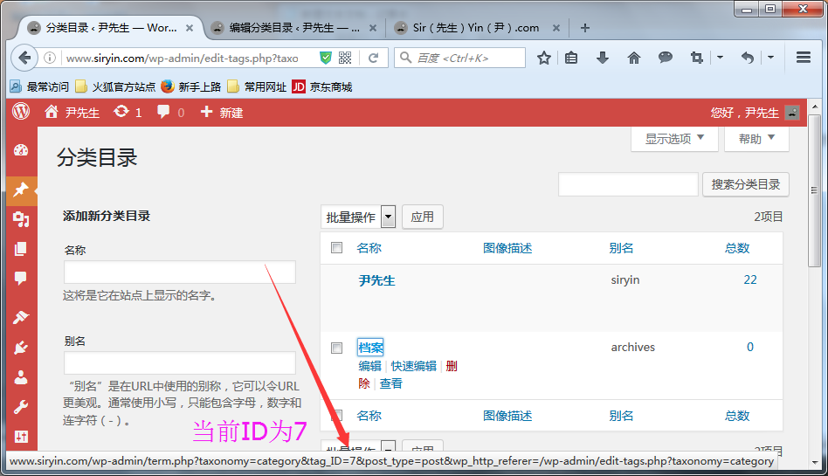Open 京东商城 bookmark
This screenshot has height=476, width=828.
click(x=322, y=86)
